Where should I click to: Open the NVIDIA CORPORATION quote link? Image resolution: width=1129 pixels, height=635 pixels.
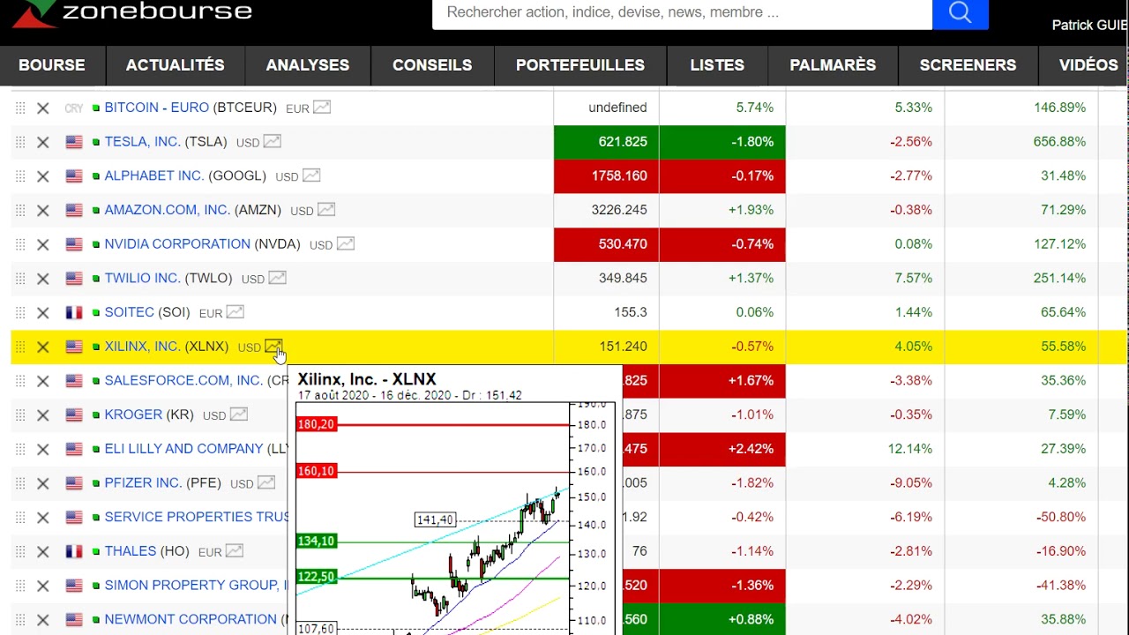point(177,244)
